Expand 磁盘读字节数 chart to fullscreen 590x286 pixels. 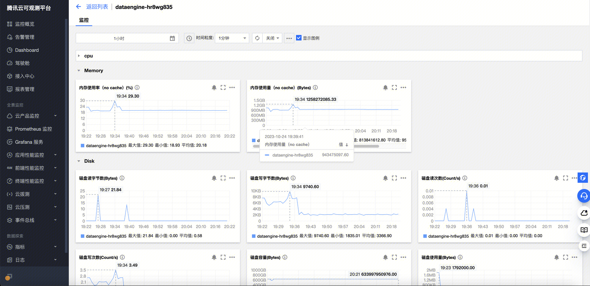tap(223, 178)
